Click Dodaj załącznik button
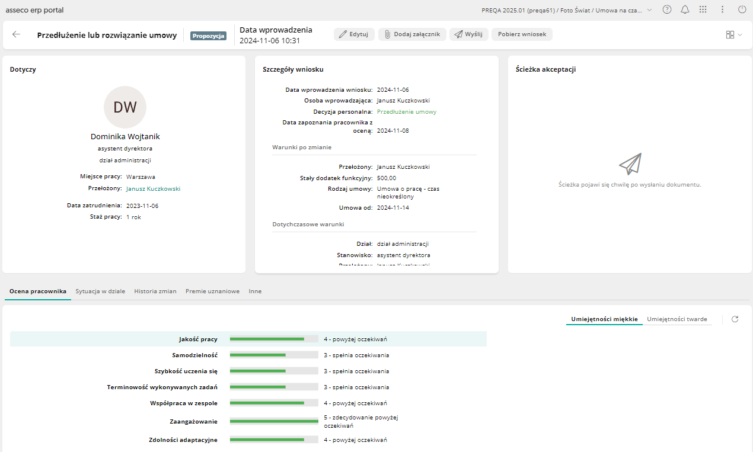Viewport: 753px width, 452px height. pyautogui.click(x=412, y=34)
